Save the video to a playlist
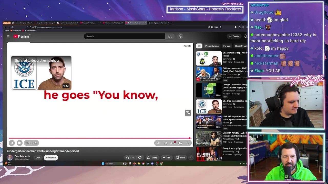Image resolution: width=328 pixels, height=184 pixels. click(x=180, y=158)
